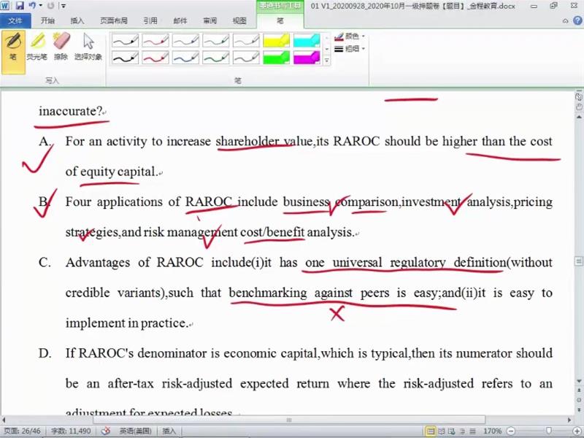584x438 pixels.
Task: Activate the Eraser (擦除) tool
Action: [61, 47]
